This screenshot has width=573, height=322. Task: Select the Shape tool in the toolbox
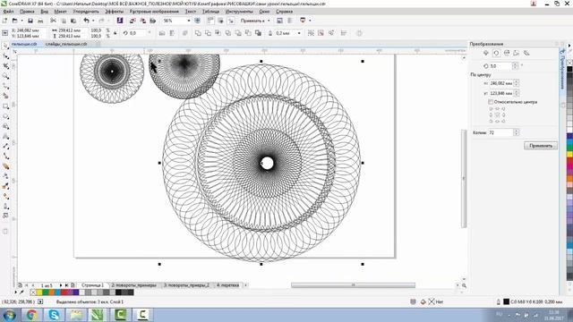5,56
